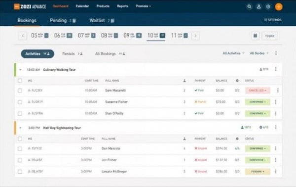This screenshot has width=296, height=187.
Task: Click the Waitlist tab list icon
Action: (112, 21)
